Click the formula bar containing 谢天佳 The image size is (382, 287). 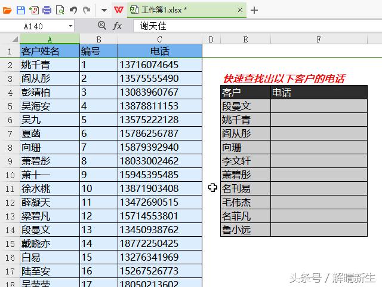click(257, 26)
